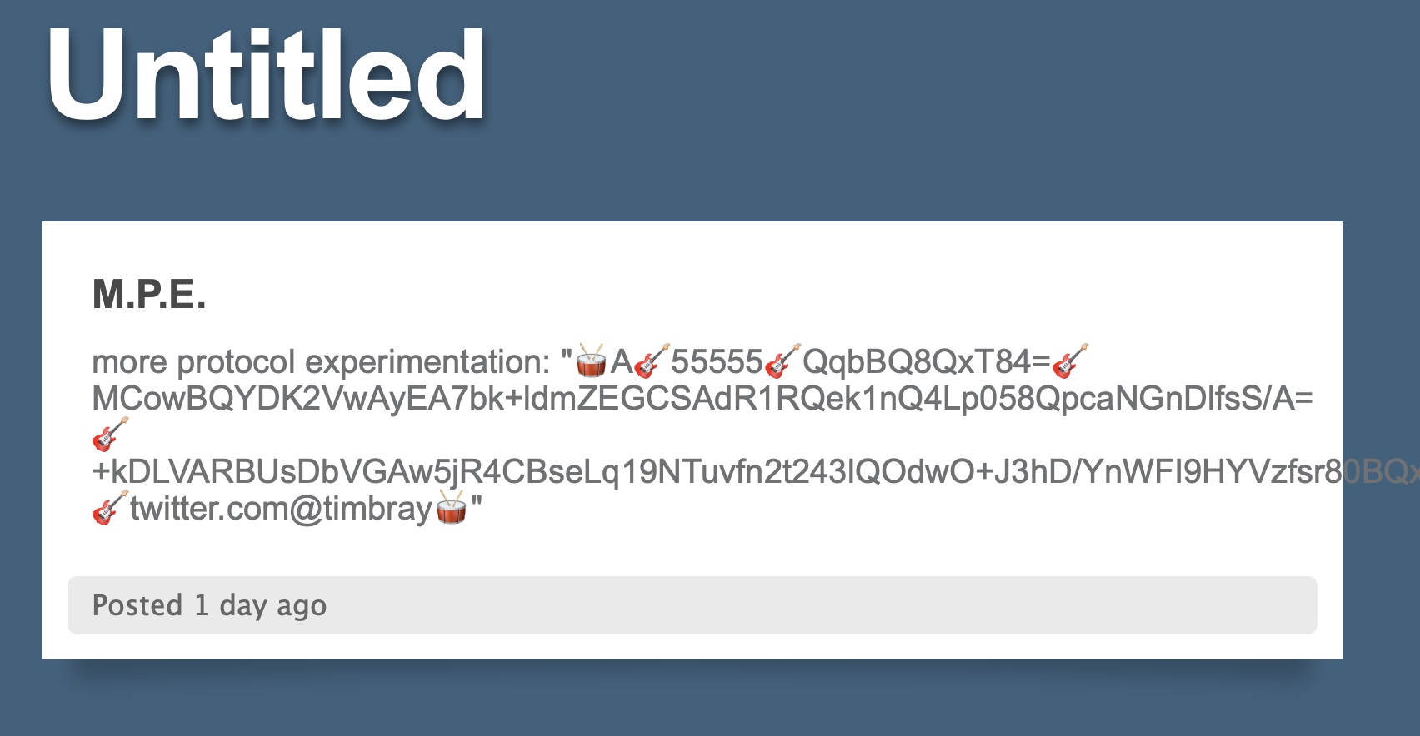Click the guitar emoji right after letter A
This screenshot has width=1420, height=736.
click(651, 361)
